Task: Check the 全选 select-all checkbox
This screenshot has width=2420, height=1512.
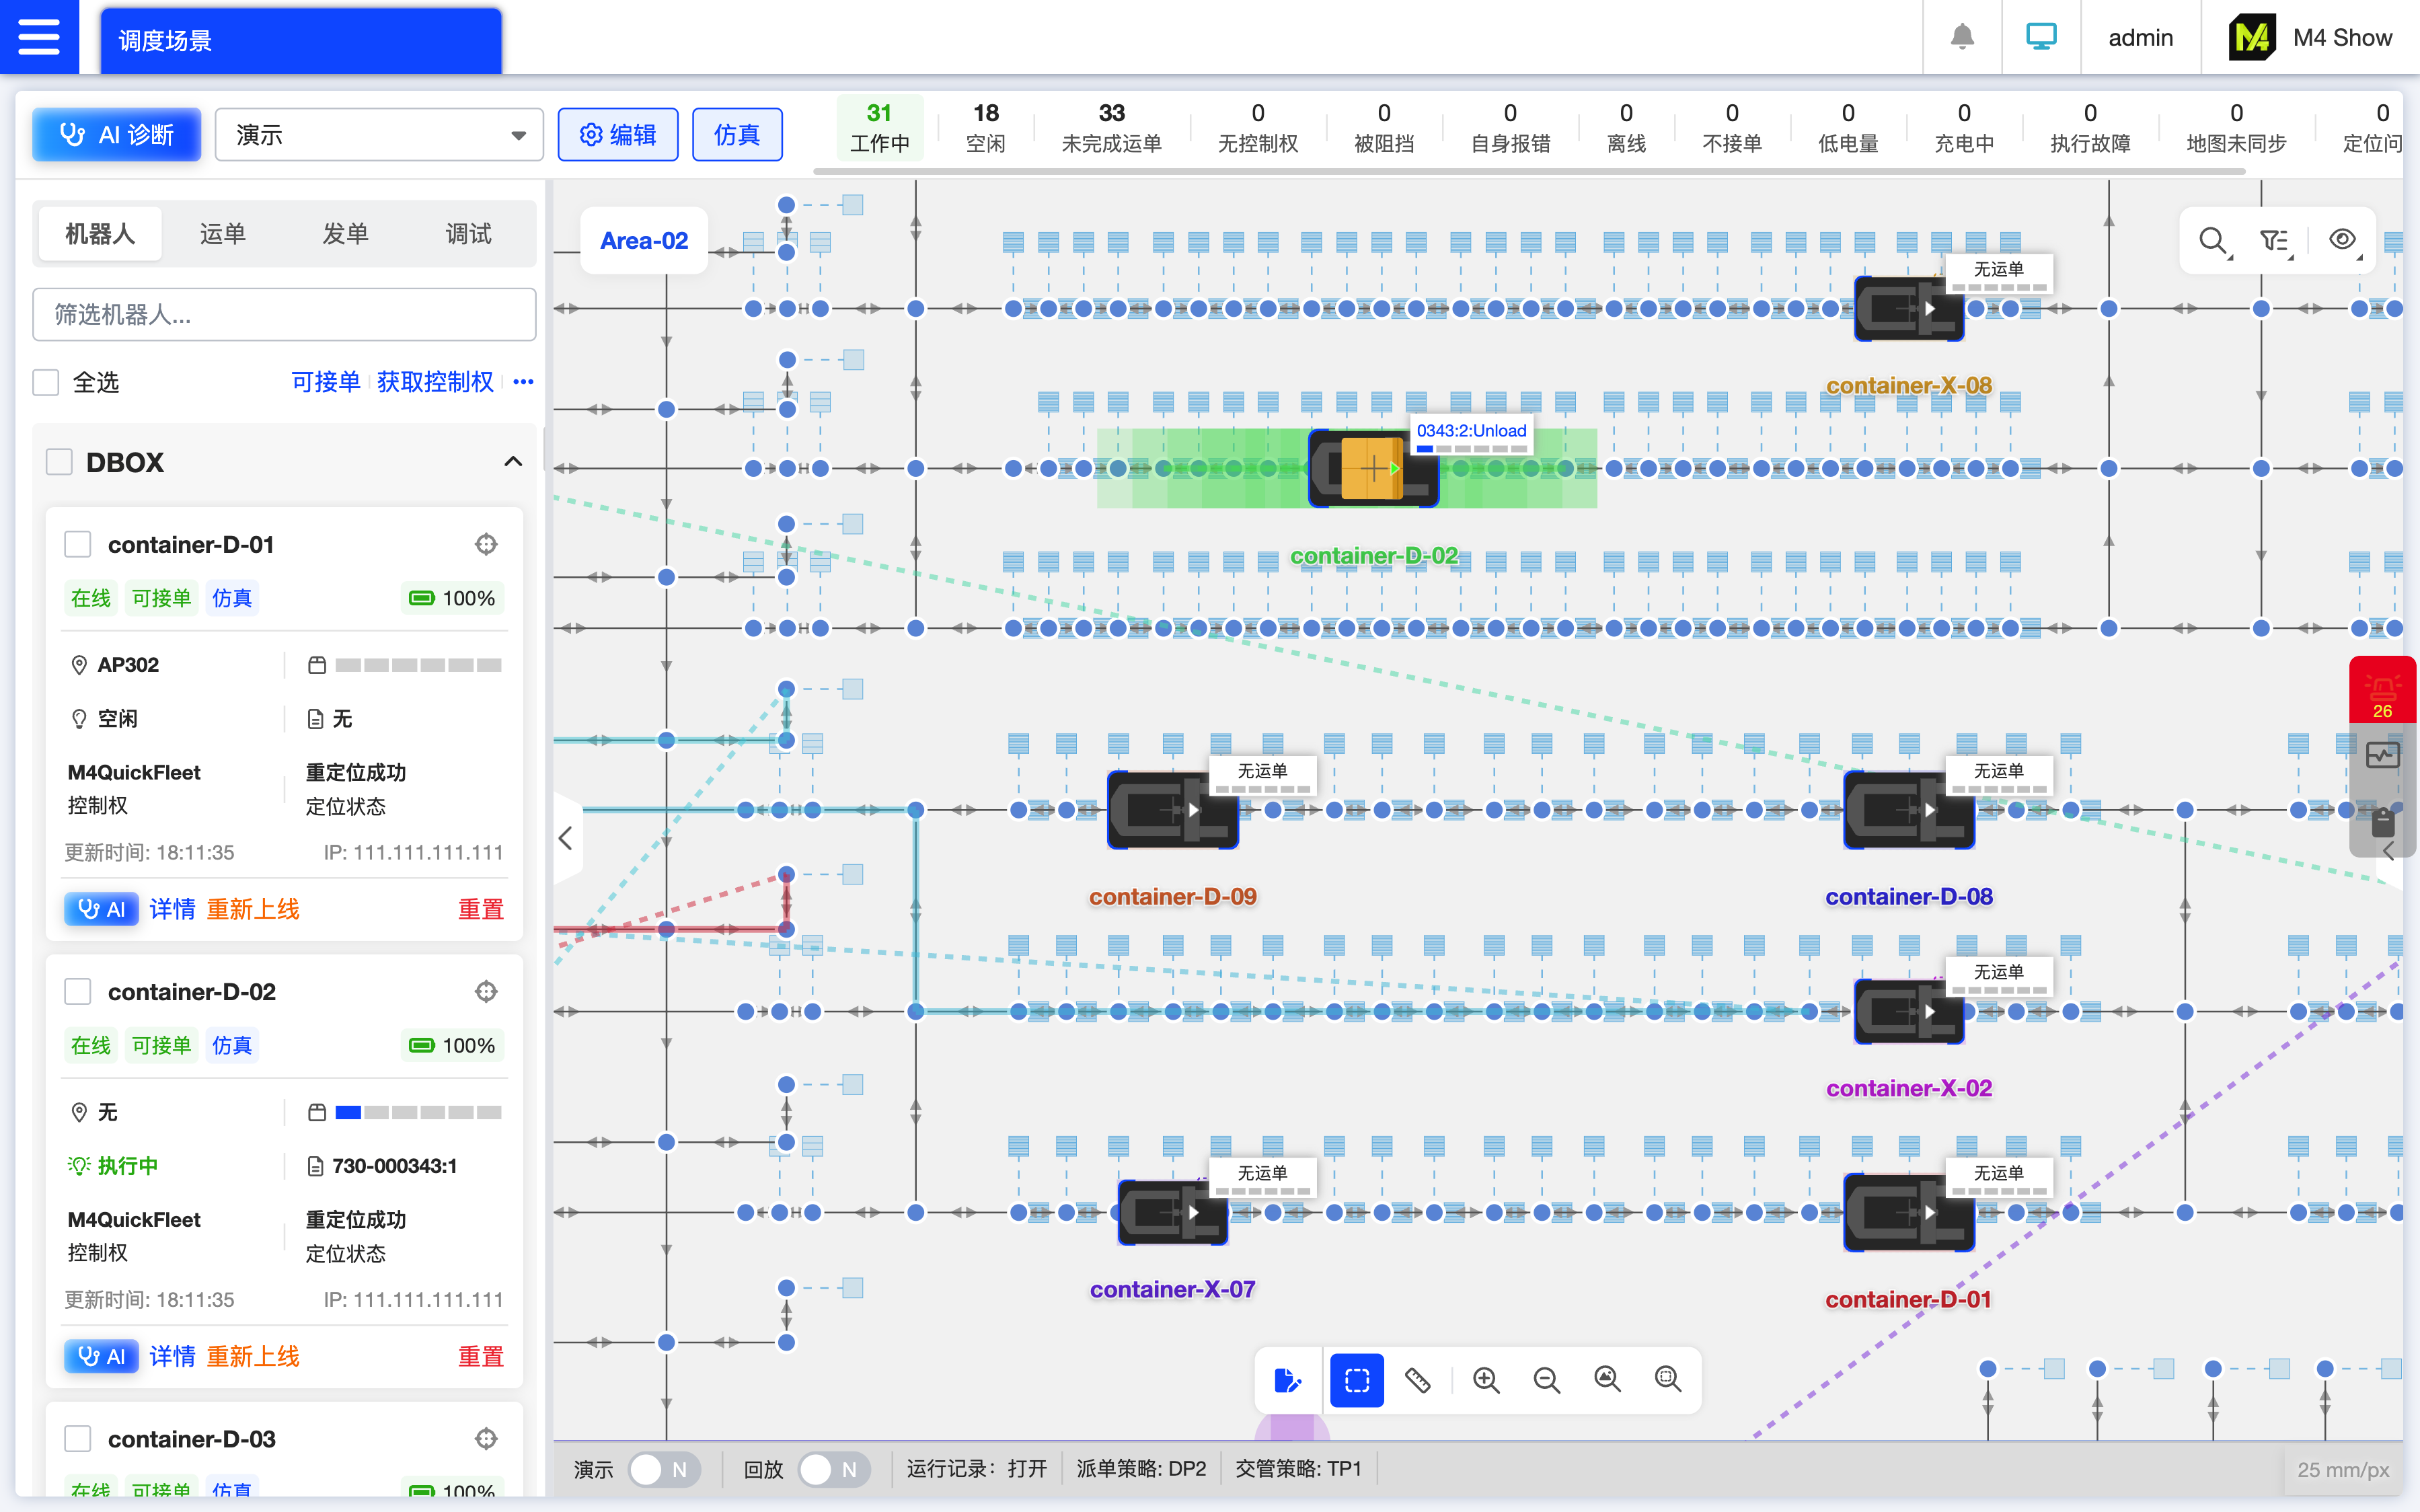Action: click(x=46, y=382)
